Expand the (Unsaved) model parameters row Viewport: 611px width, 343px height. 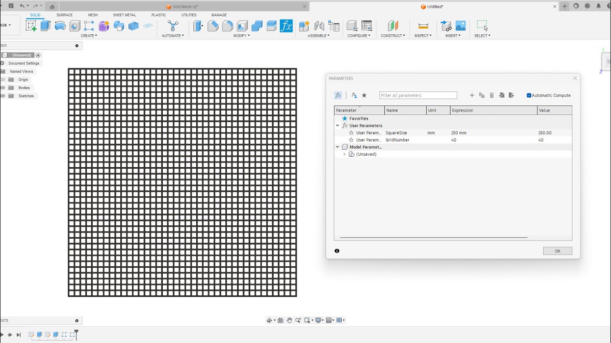(x=344, y=154)
